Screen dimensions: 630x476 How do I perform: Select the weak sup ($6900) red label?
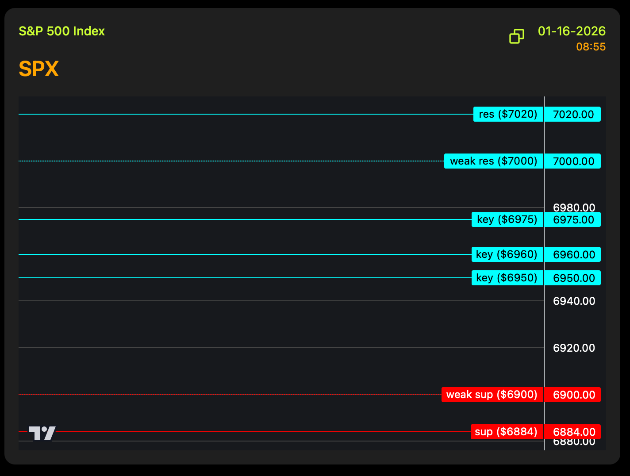(x=492, y=395)
